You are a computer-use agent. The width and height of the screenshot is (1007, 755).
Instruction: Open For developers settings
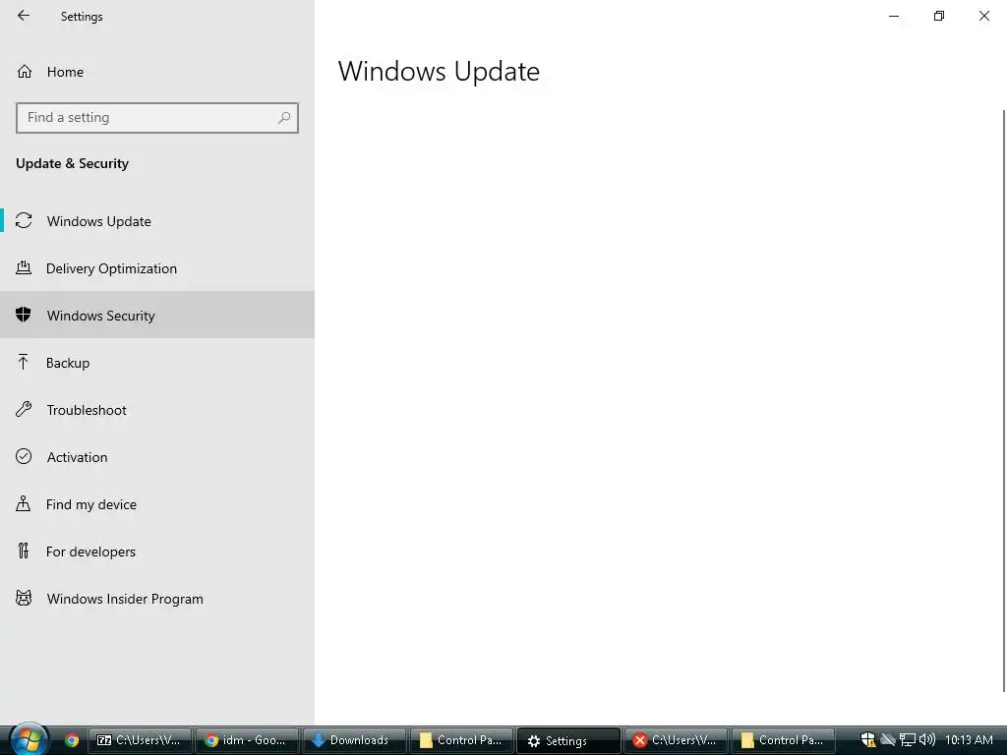click(157, 552)
